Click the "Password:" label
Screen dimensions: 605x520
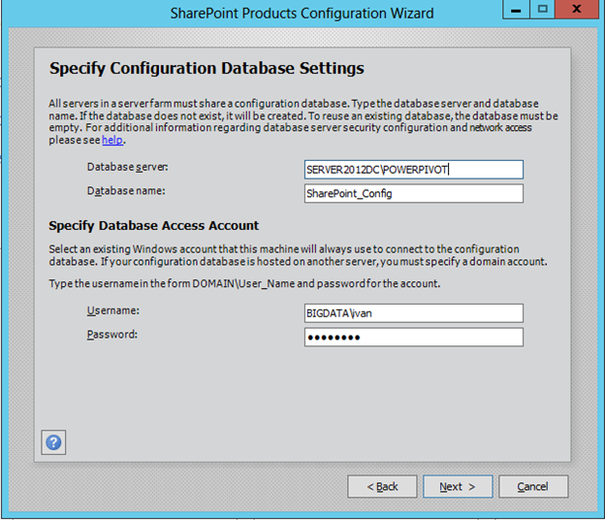(x=112, y=334)
